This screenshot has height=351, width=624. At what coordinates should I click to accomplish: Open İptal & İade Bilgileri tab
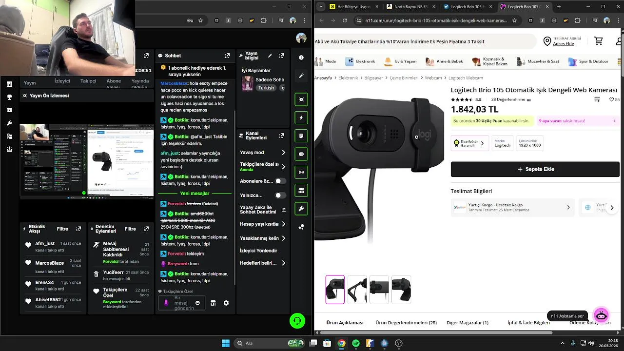tap(528, 322)
